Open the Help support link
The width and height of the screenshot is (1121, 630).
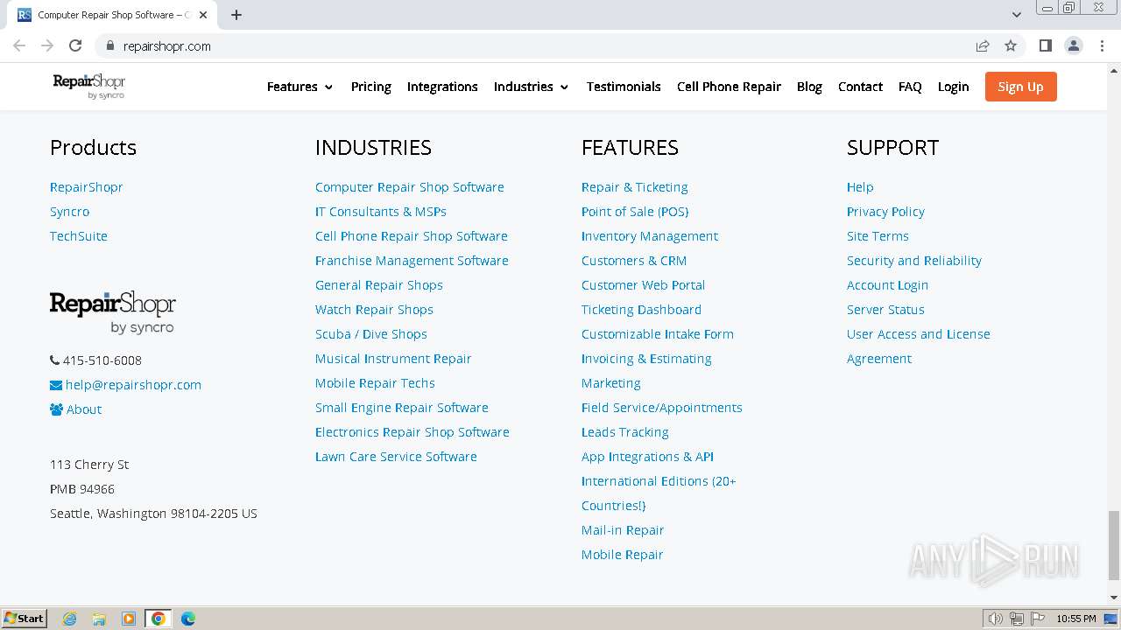(x=860, y=187)
